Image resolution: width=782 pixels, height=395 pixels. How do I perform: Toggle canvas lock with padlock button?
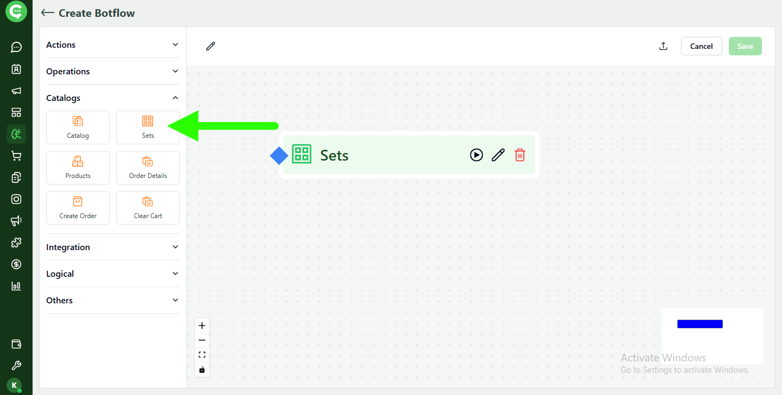(x=201, y=369)
